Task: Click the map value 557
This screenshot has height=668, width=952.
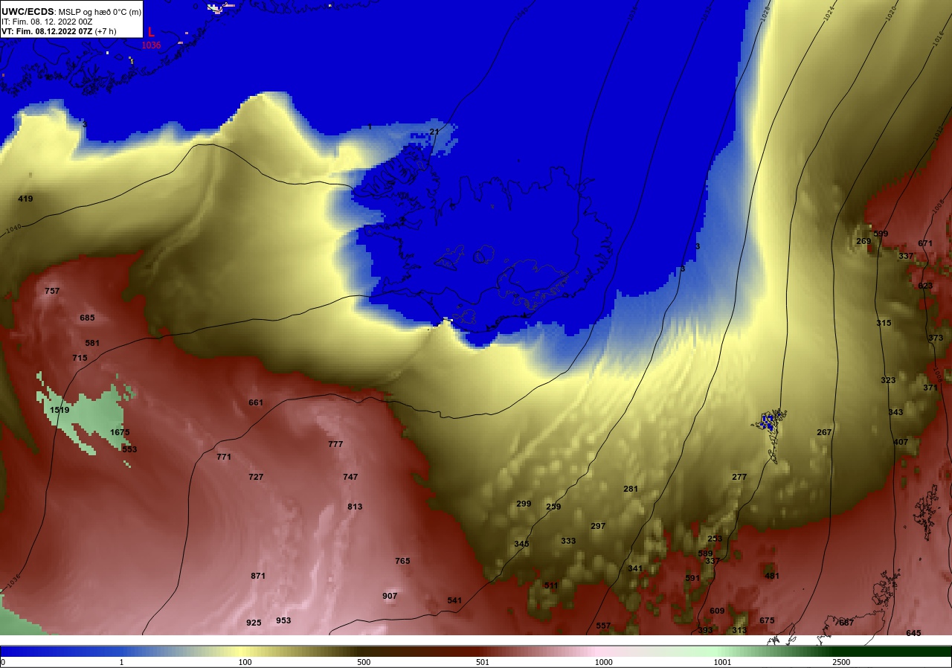Action: [603, 626]
